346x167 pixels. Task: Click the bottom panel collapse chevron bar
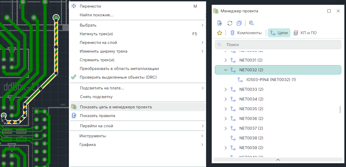[278, 160]
